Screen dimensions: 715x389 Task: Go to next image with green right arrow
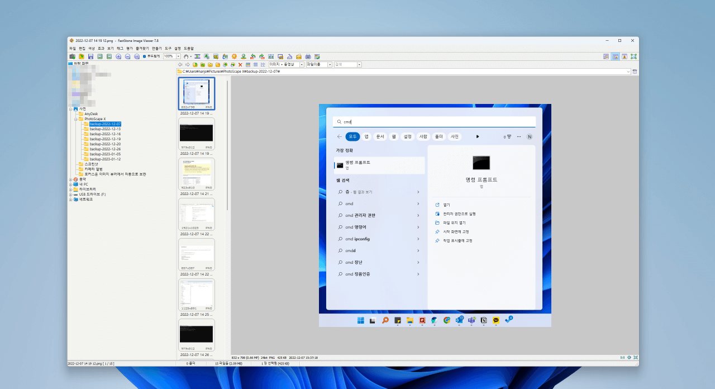point(109,56)
